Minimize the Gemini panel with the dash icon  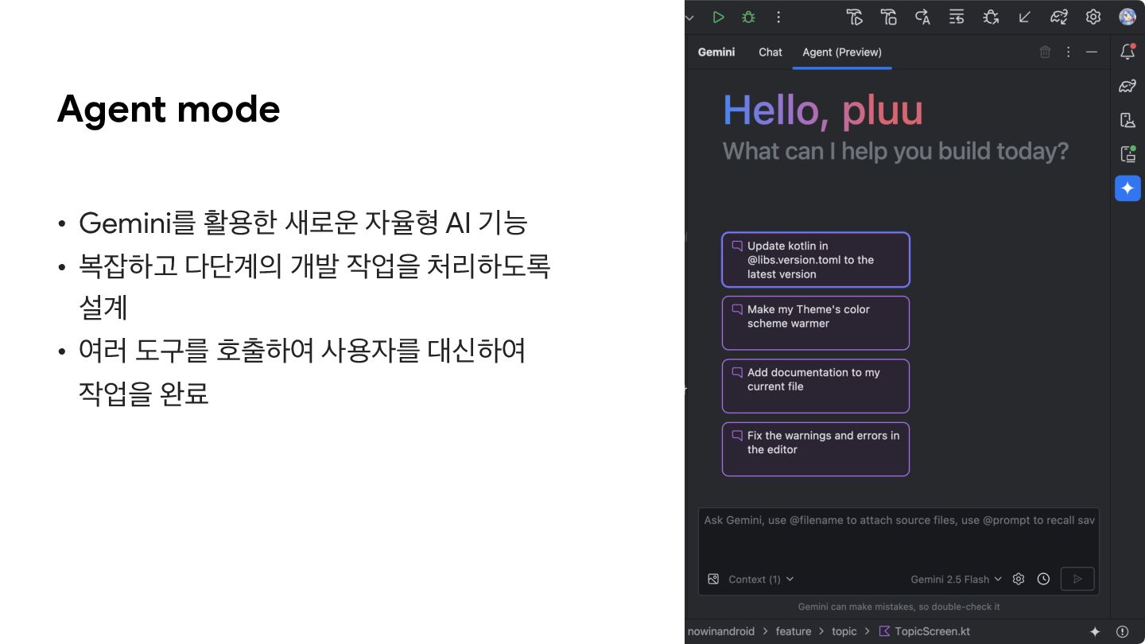[1092, 52]
